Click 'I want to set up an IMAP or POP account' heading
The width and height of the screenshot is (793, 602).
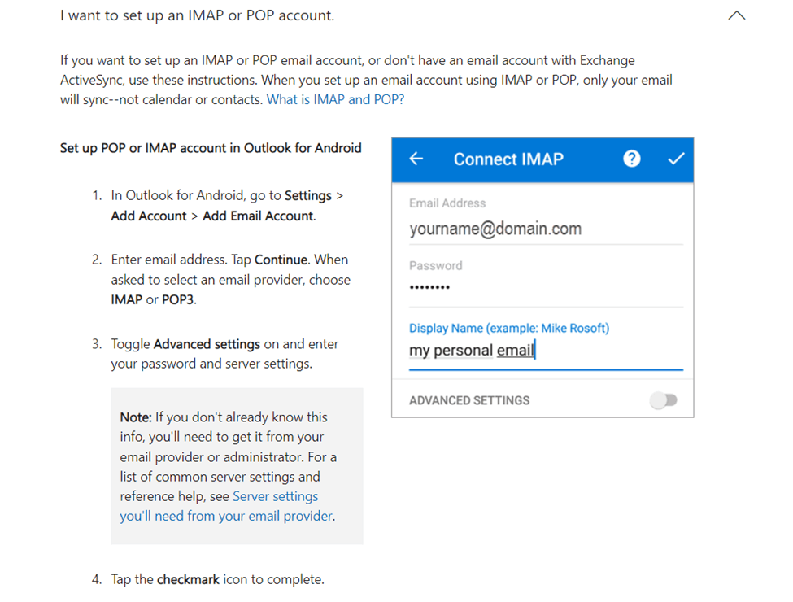click(x=197, y=15)
